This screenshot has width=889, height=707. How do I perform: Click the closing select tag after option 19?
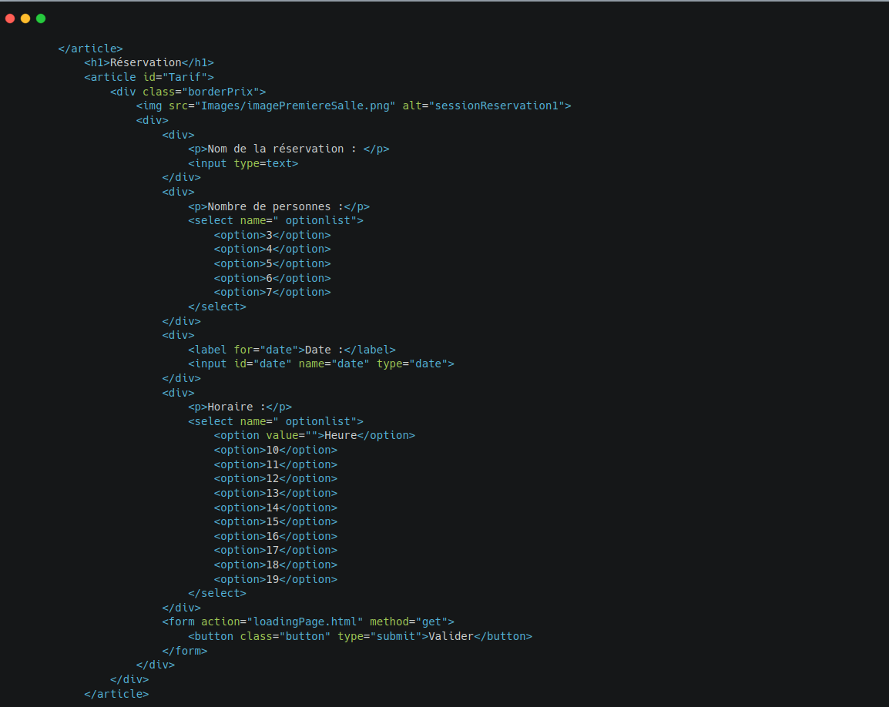(217, 594)
